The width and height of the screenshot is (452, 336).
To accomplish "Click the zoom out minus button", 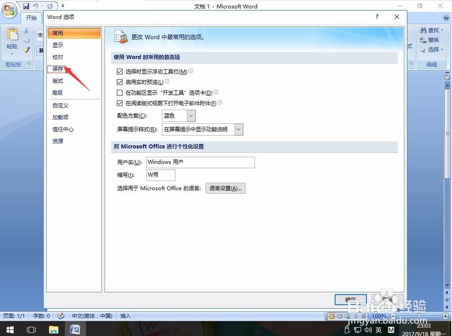I will (x=393, y=316).
